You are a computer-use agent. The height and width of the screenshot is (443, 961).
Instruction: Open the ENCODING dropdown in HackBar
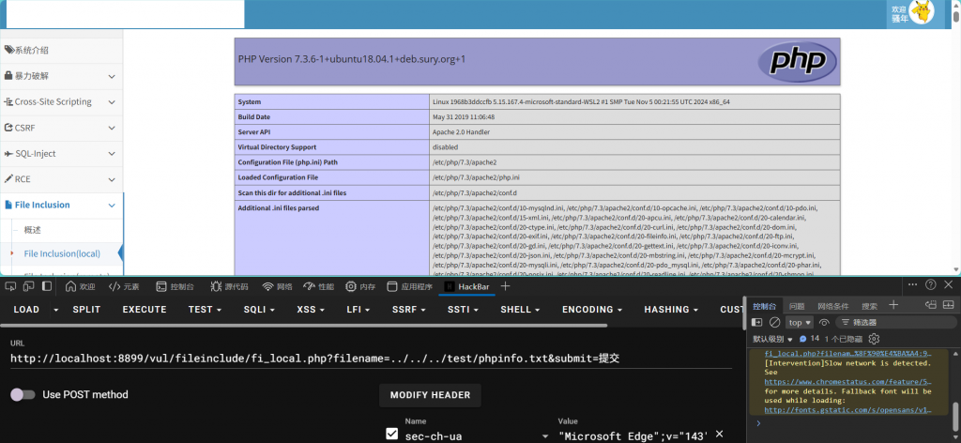[x=592, y=309]
